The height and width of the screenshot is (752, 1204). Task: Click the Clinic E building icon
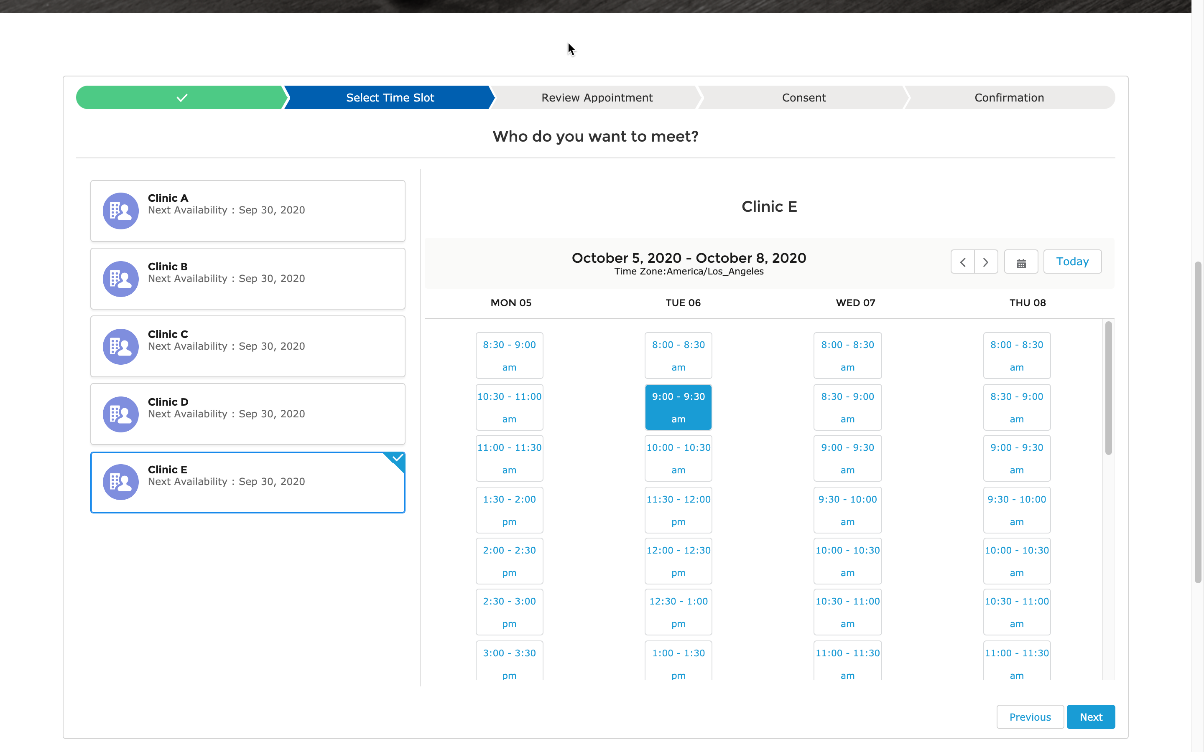pos(120,481)
